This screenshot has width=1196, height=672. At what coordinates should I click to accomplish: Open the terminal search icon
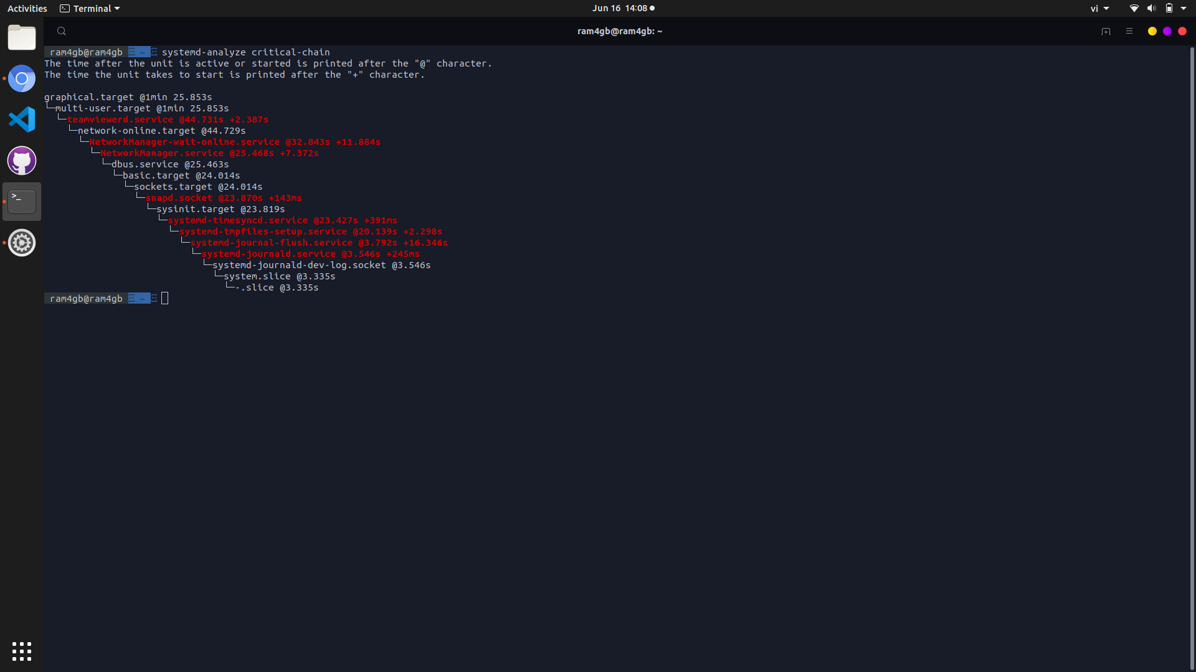(61, 31)
